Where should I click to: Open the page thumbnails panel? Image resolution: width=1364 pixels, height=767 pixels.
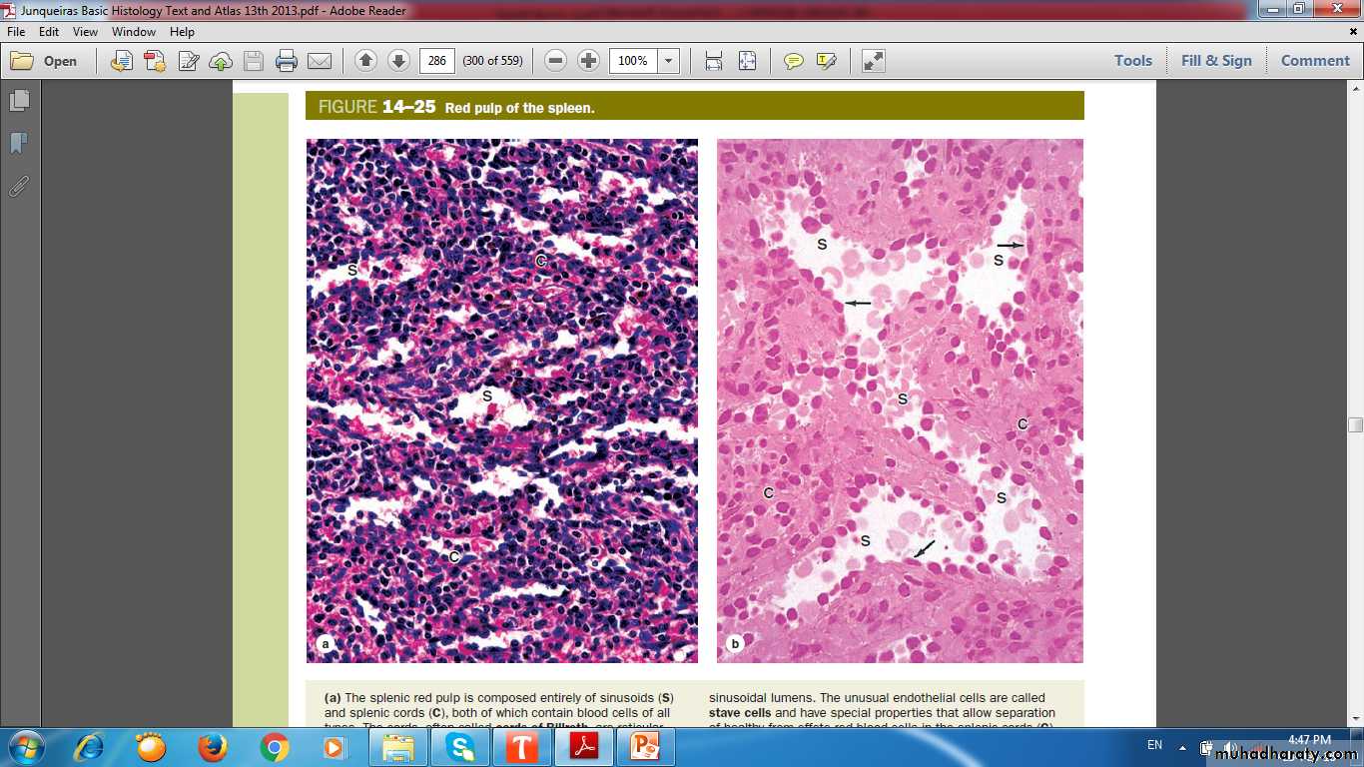[19, 101]
